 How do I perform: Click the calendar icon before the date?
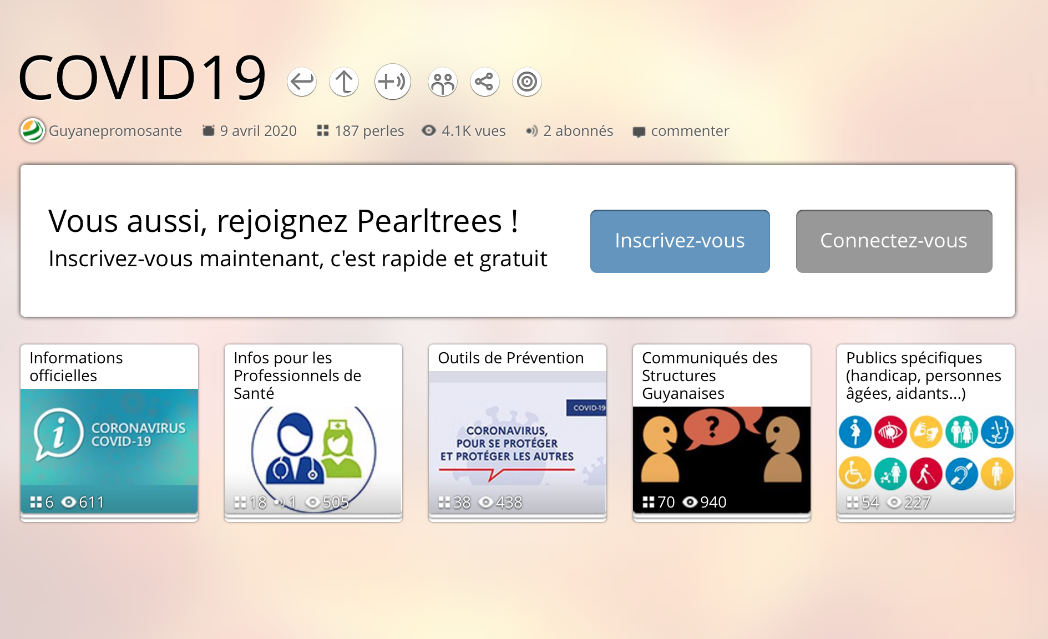tap(209, 131)
